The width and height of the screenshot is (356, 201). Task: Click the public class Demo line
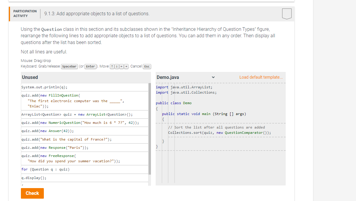[174, 103]
